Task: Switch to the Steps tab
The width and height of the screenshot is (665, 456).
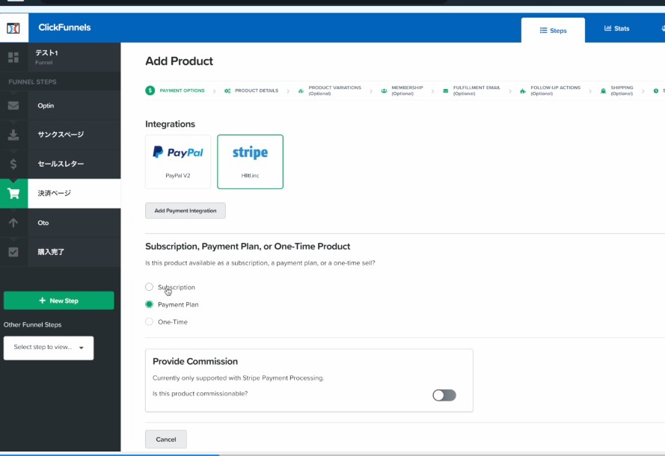Action: (x=553, y=30)
